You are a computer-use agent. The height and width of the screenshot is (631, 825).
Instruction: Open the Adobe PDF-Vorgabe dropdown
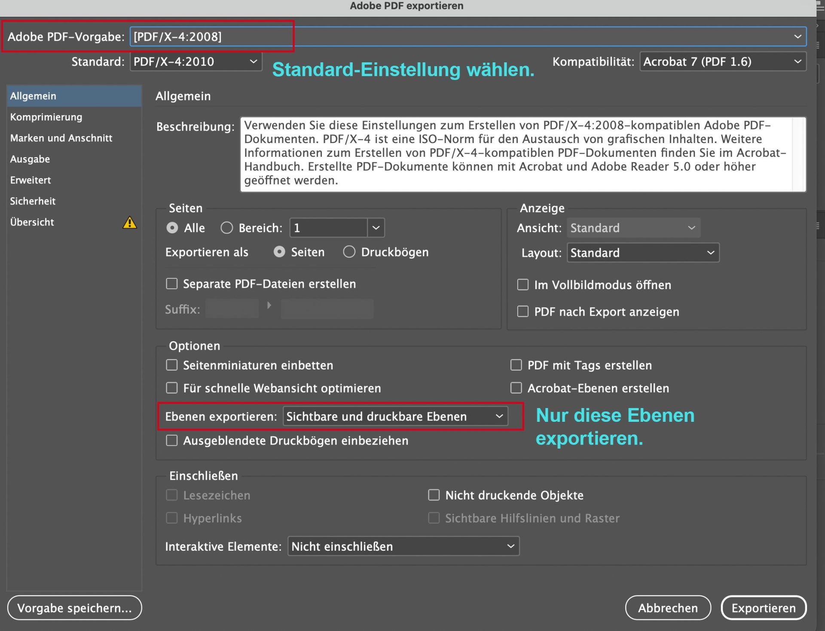tap(468, 37)
